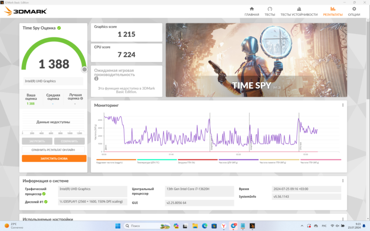Click the Демо marker in monitoring graph

point(106,148)
